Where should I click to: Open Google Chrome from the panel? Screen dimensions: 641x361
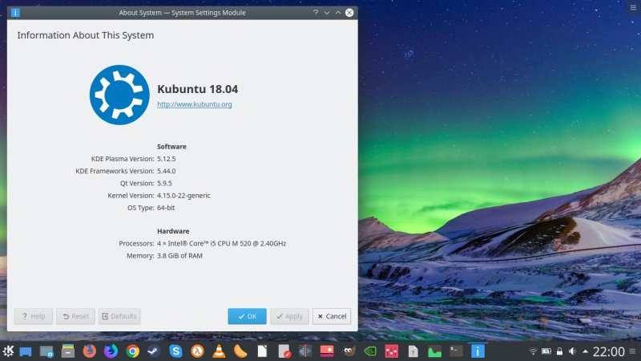(x=132, y=351)
